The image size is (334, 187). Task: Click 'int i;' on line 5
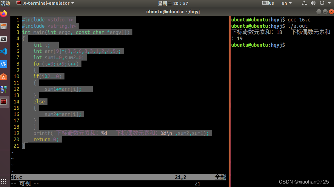pos(42,45)
